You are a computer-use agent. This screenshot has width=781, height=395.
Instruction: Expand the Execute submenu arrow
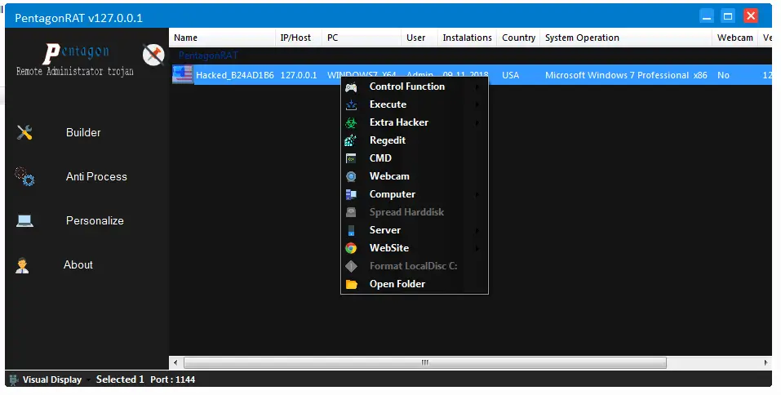pyautogui.click(x=477, y=104)
